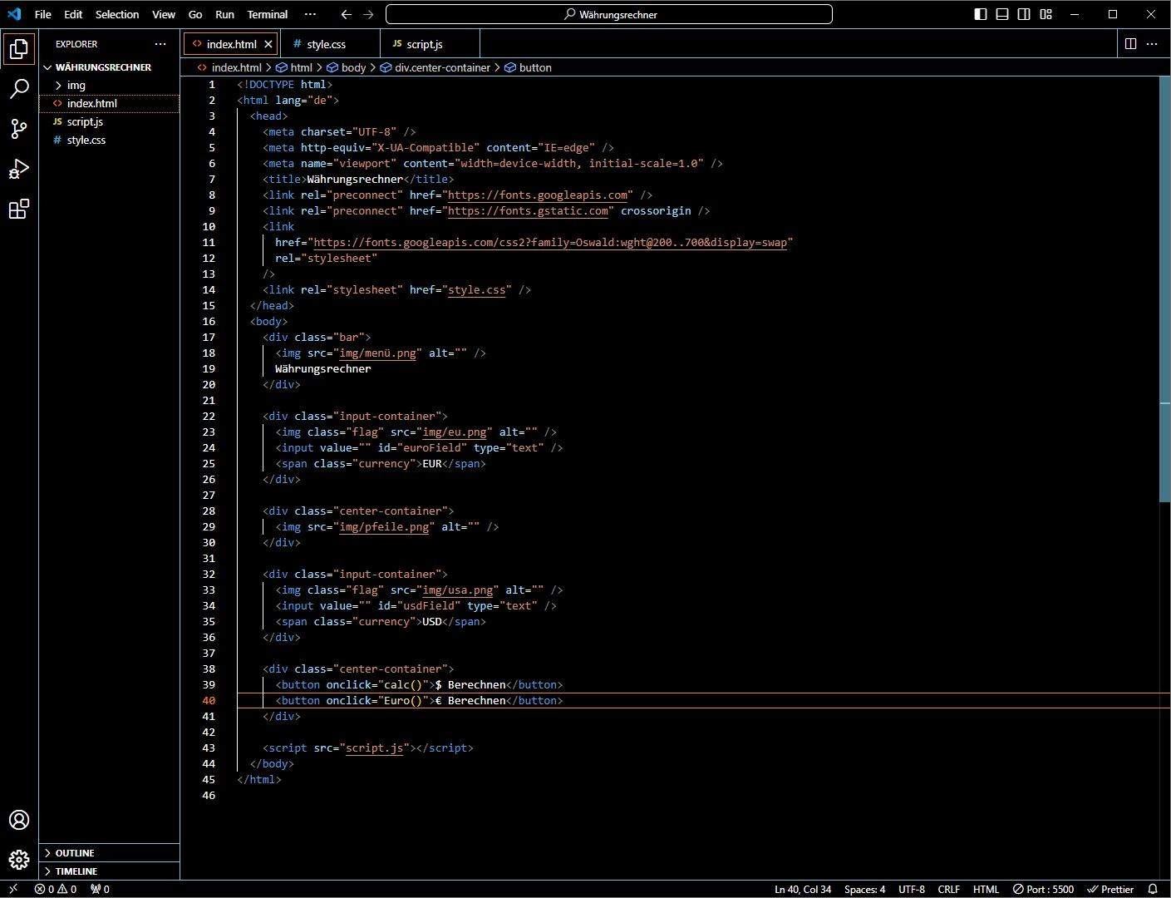The width and height of the screenshot is (1171, 898).
Task: Show more menu items ellipsis
Action: [310, 14]
